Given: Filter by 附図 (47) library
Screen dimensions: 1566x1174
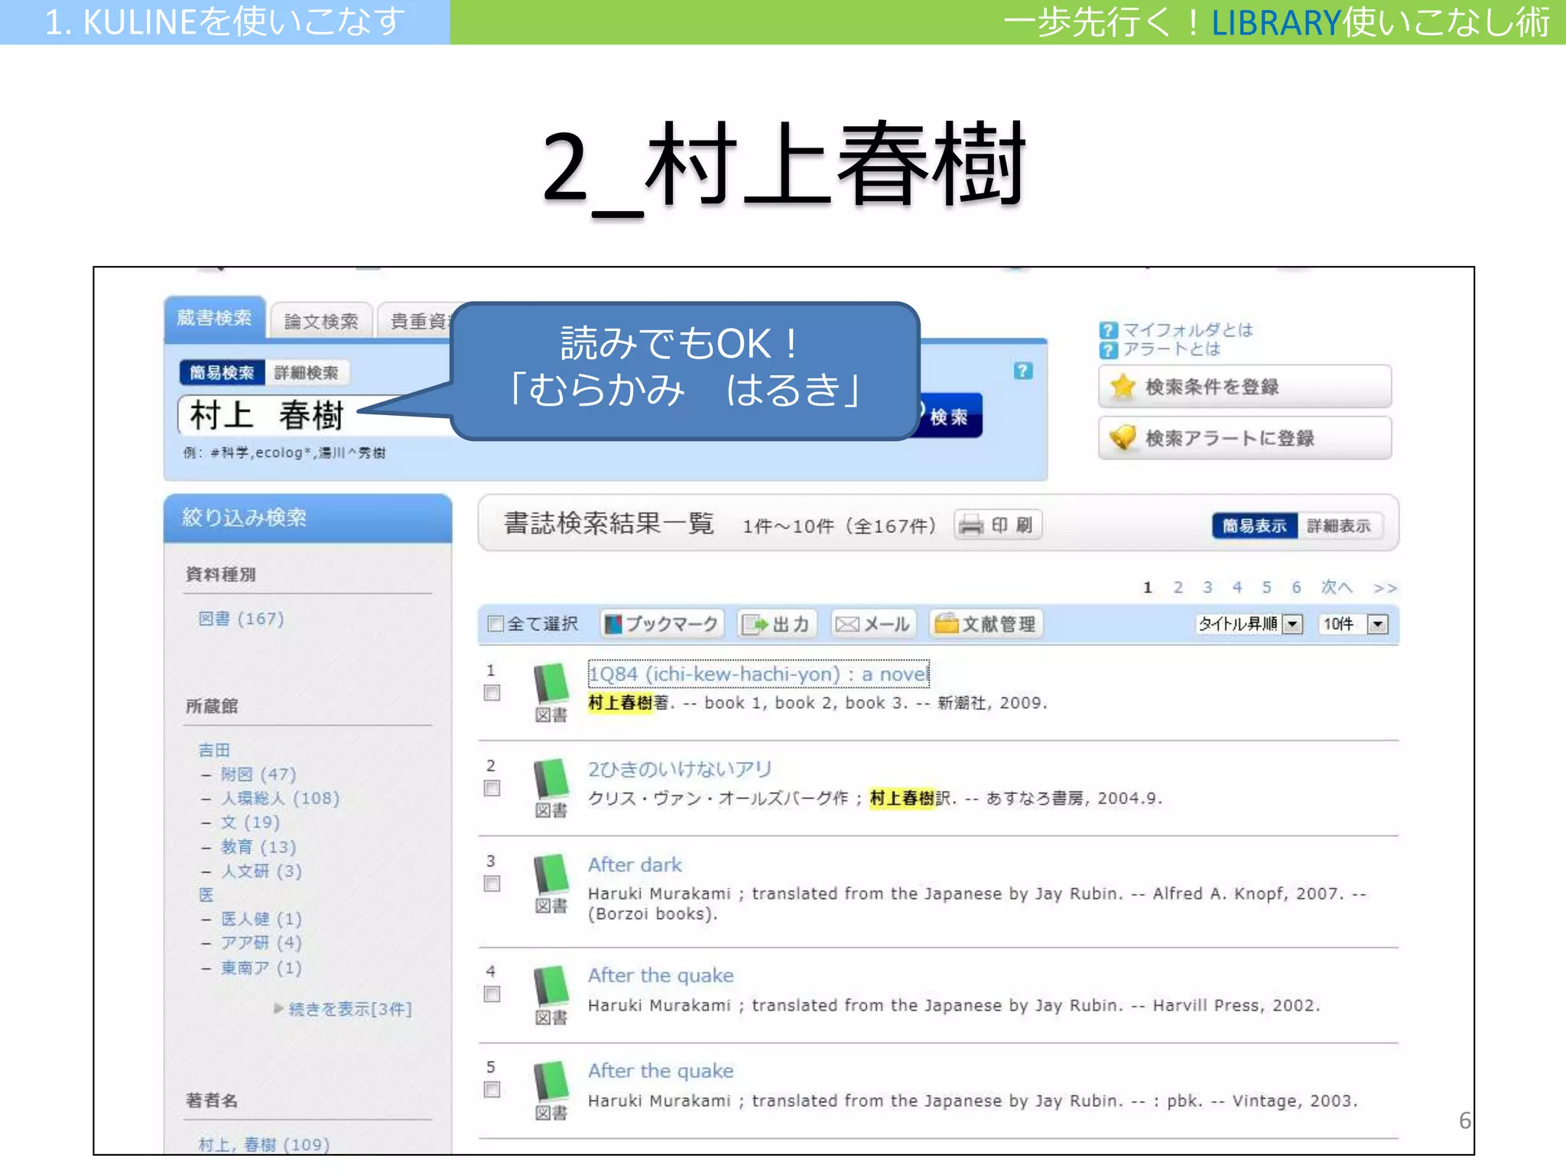Looking at the screenshot, I should pyautogui.click(x=258, y=774).
